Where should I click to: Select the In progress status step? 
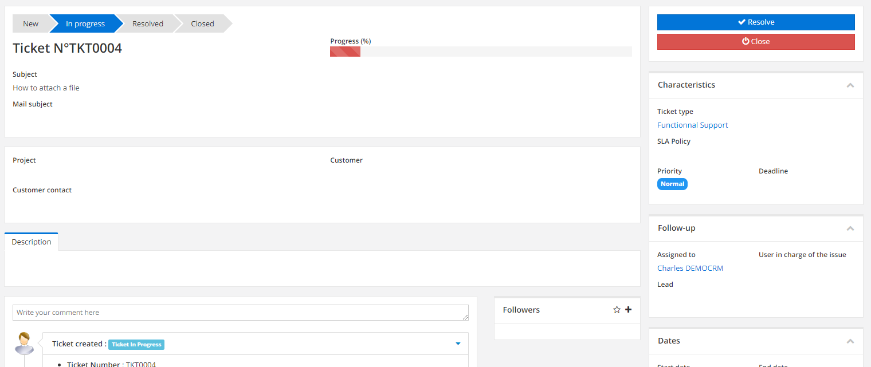point(85,23)
